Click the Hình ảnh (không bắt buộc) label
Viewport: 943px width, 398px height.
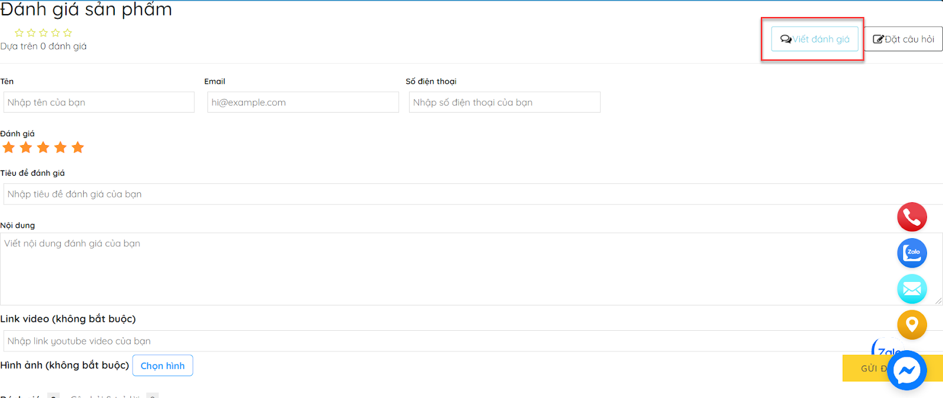coord(65,365)
